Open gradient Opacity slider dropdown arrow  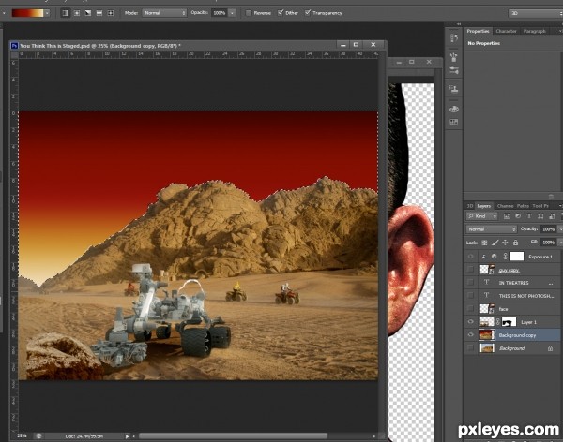(x=232, y=13)
